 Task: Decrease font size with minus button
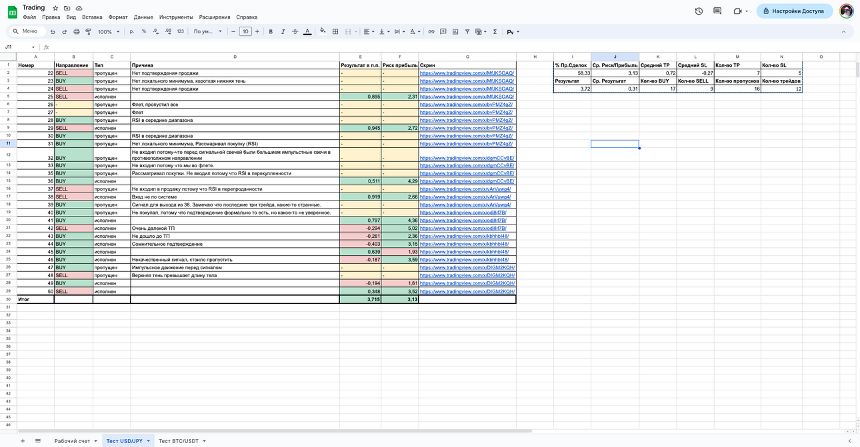coord(233,31)
